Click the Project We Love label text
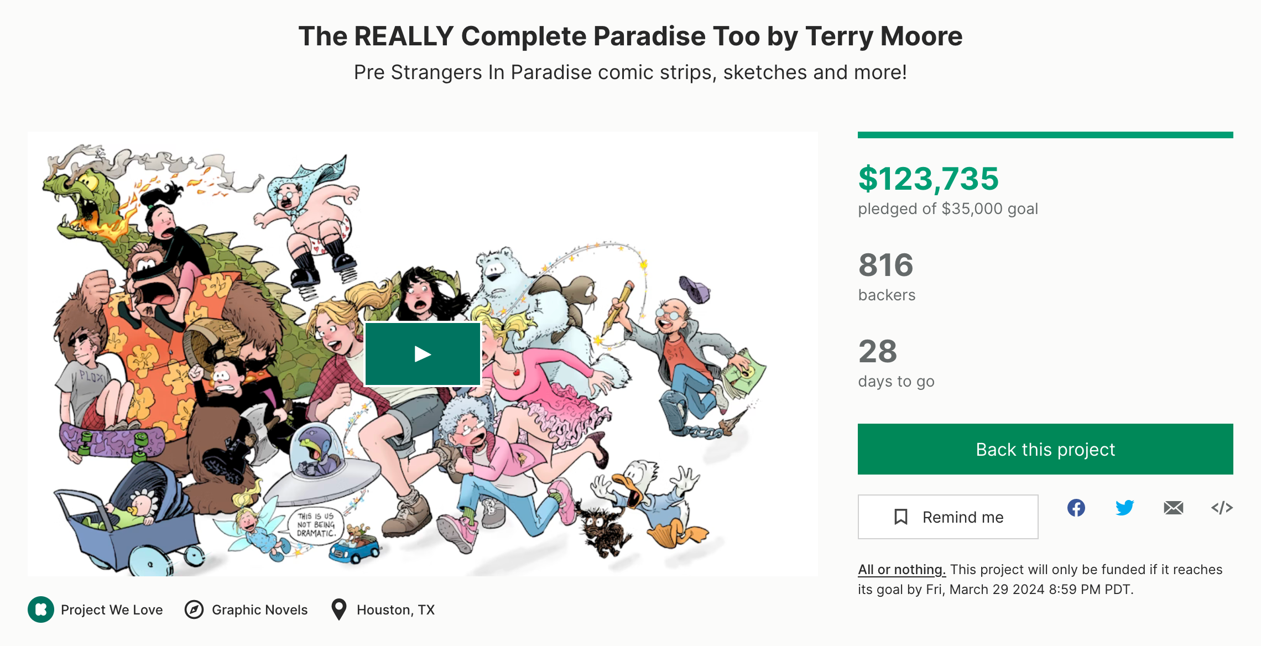Image resolution: width=1261 pixels, height=646 pixels. click(x=112, y=609)
